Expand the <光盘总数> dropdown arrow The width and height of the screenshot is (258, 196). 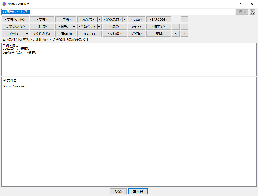124,19
